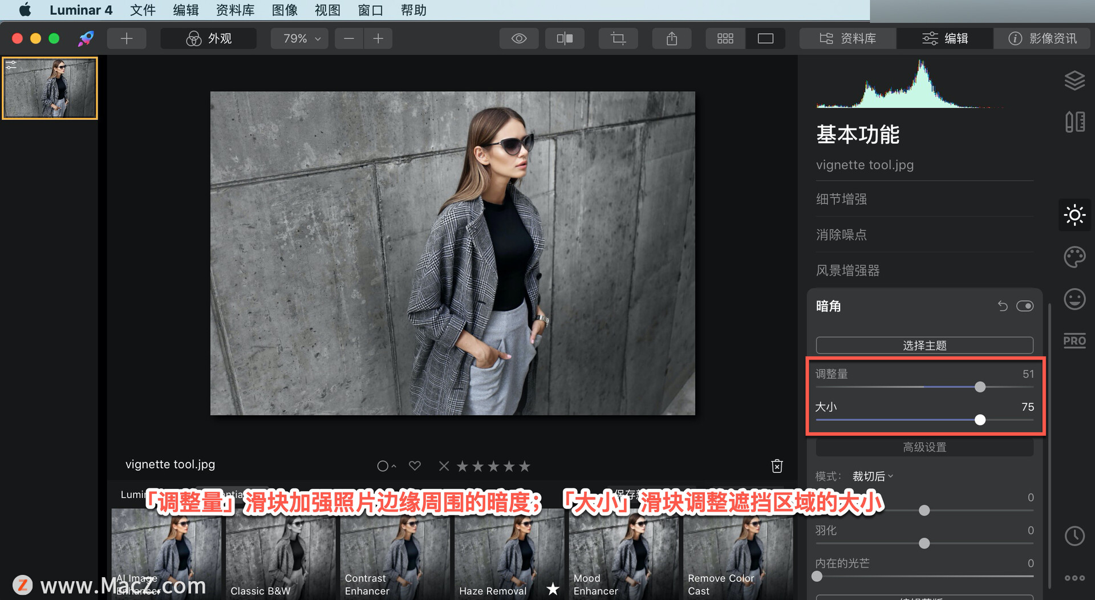Click the 调整量 slider handle
This screenshot has width=1095, height=600.
tap(980, 387)
